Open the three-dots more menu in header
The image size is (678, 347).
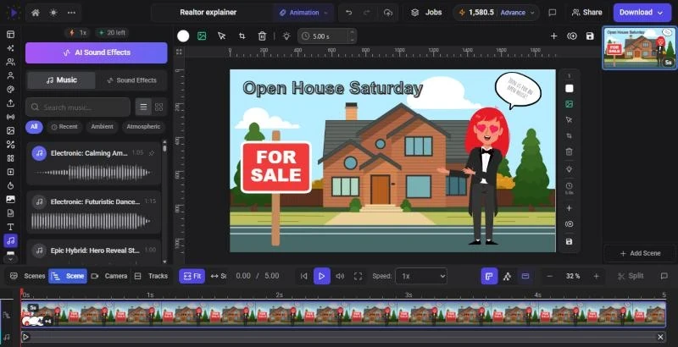[x=72, y=13]
